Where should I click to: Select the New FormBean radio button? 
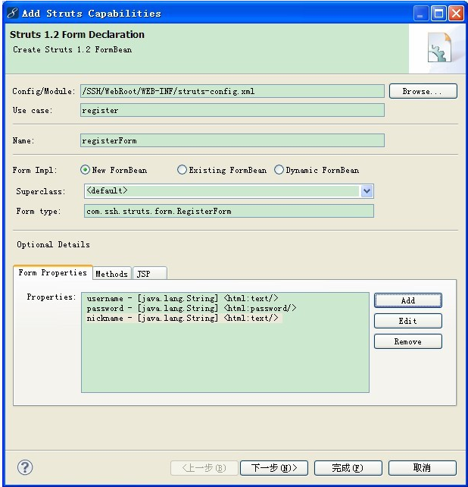85,170
